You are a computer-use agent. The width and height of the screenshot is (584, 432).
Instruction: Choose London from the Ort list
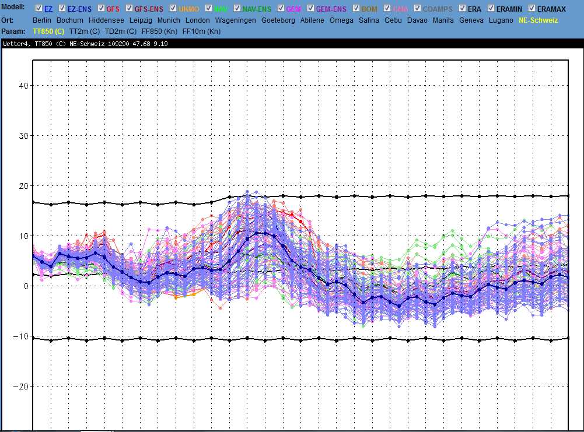click(x=197, y=20)
